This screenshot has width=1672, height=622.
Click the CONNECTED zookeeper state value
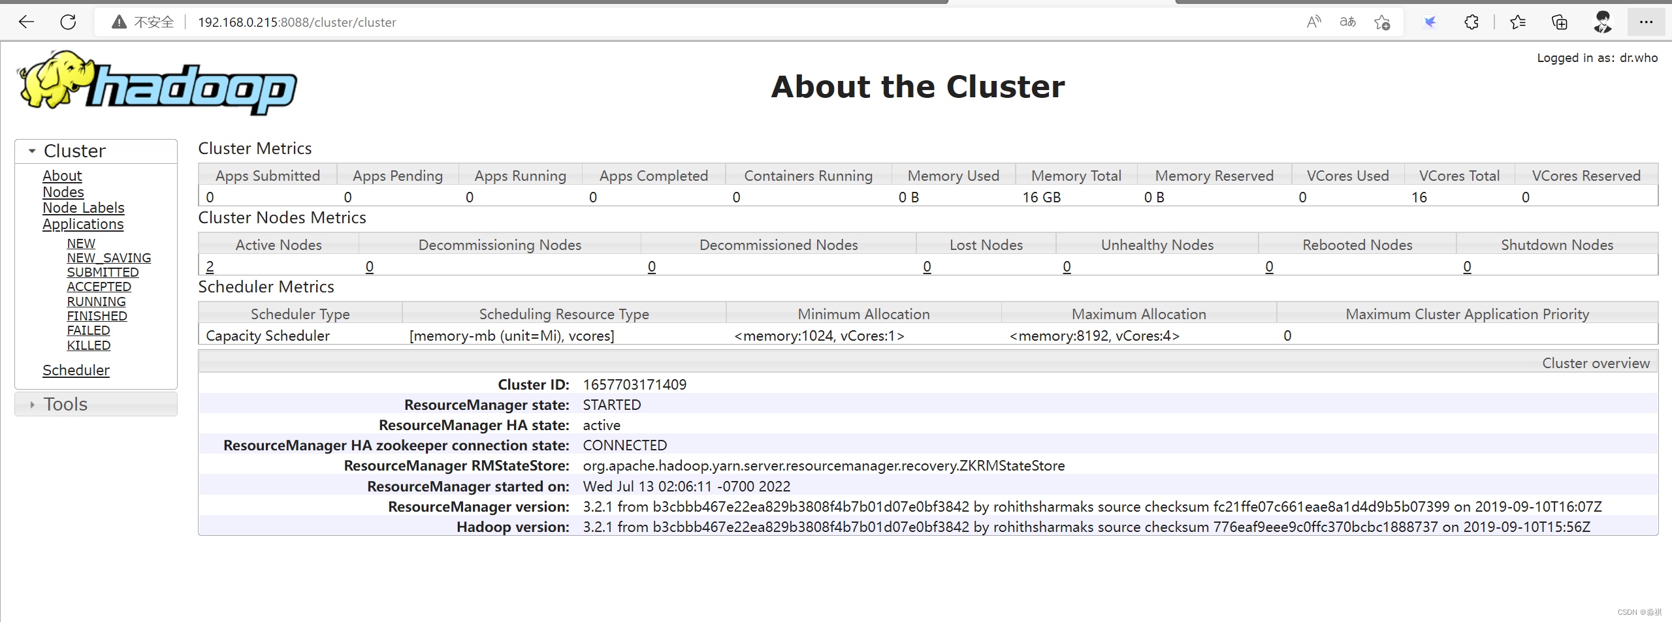click(625, 445)
